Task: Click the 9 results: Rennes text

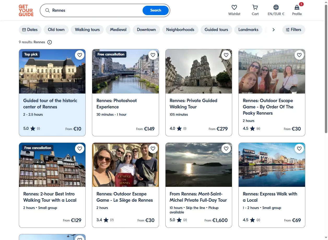Action: point(32,42)
